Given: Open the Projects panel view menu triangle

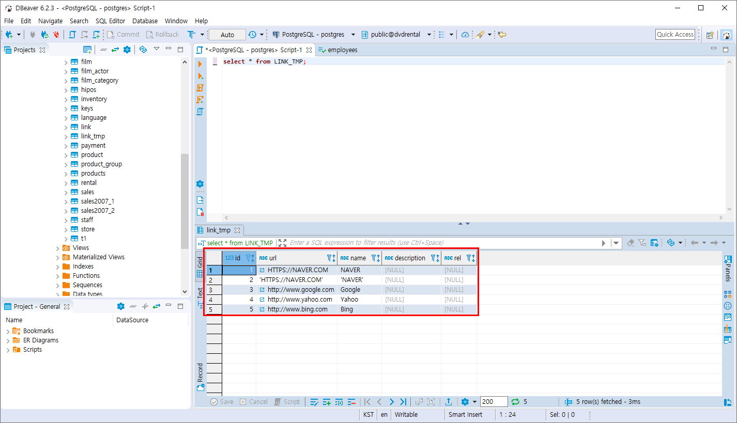Looking at the screenshot, I should point(157,49).
